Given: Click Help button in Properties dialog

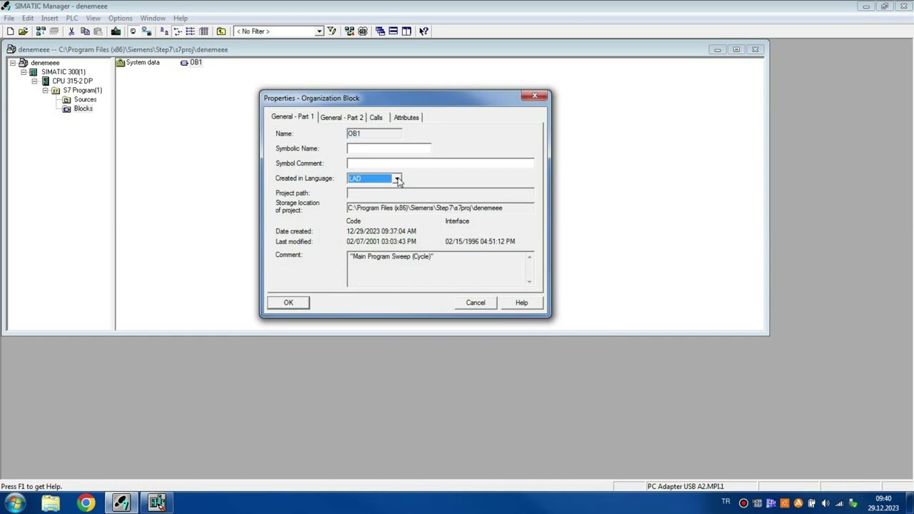Looking at the screenshot, I should click(x=521, y=303).
